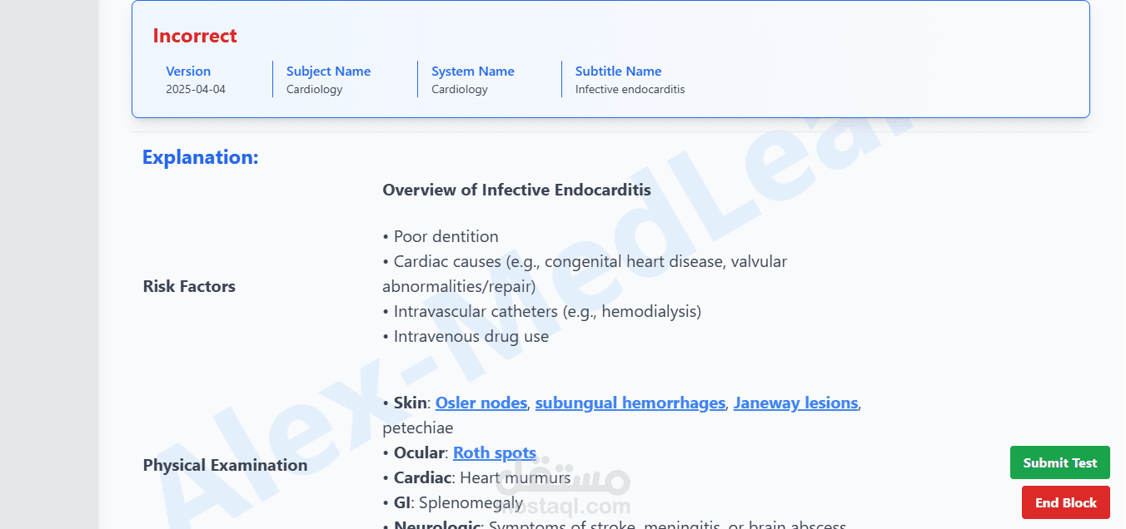Click the red Incorrect result heading

[195, 36]
